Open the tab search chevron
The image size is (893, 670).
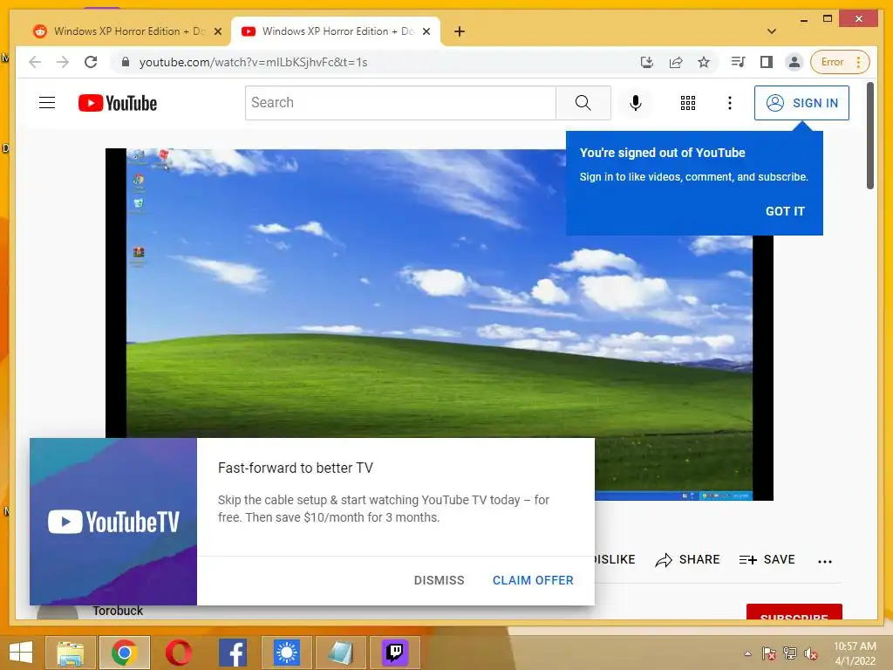772,31
